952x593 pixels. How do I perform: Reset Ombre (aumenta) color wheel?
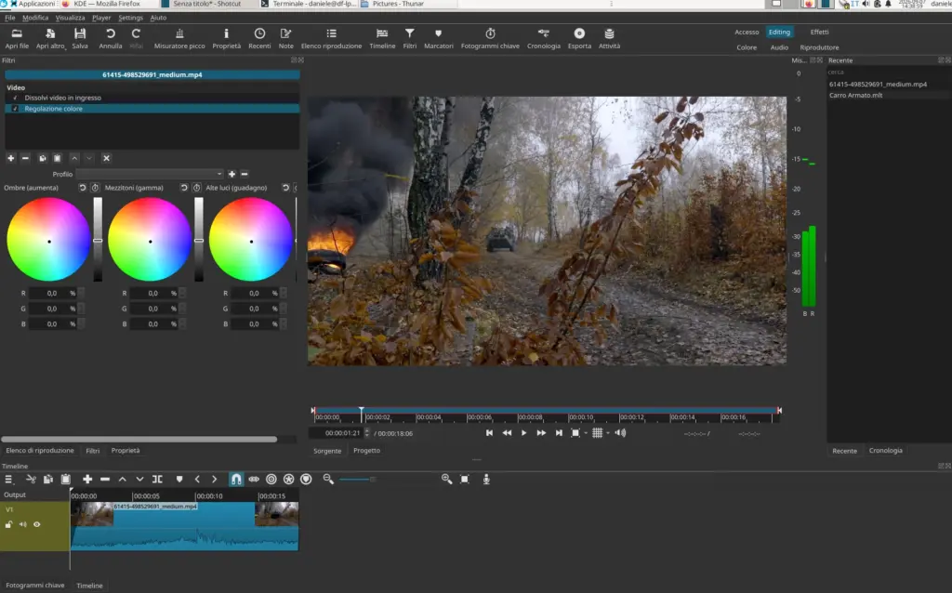83,188
